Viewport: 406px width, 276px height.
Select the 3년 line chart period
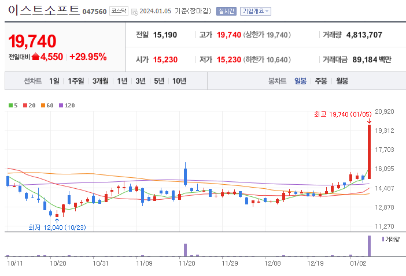pyautogui.click(x=141, y=81)
